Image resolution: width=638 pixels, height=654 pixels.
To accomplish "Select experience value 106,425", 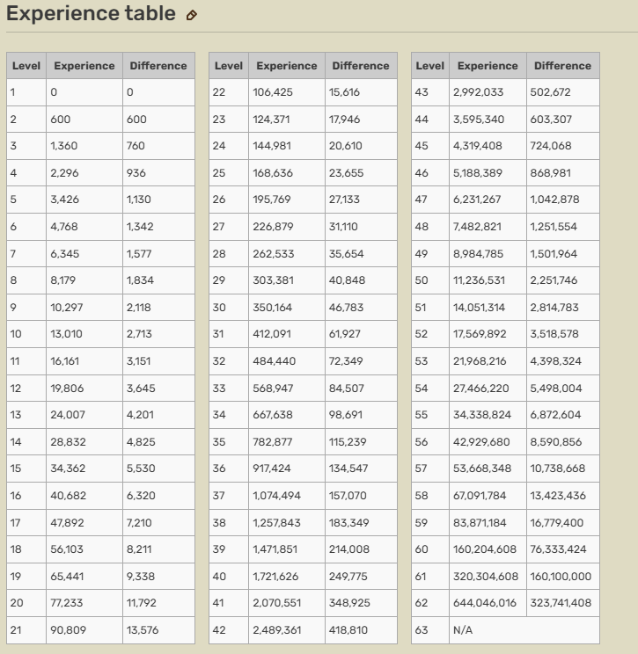I will tap(273, 92).
